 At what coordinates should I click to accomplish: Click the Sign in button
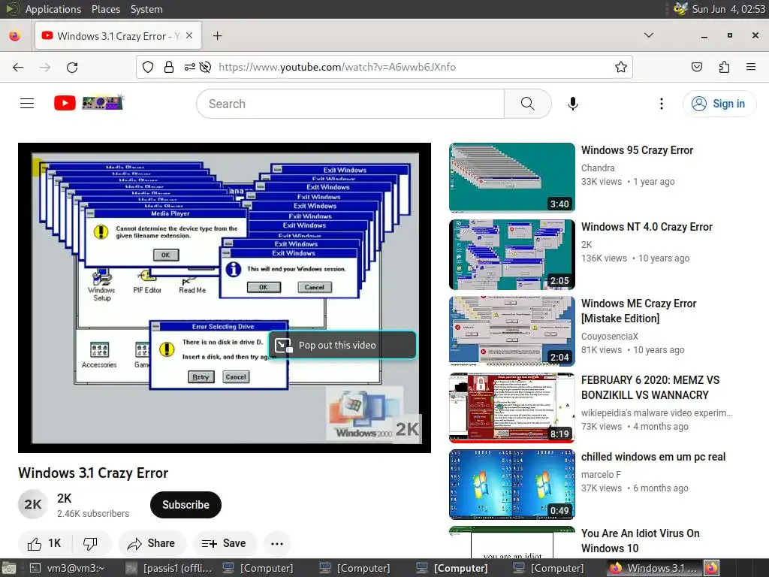point(719,104)
